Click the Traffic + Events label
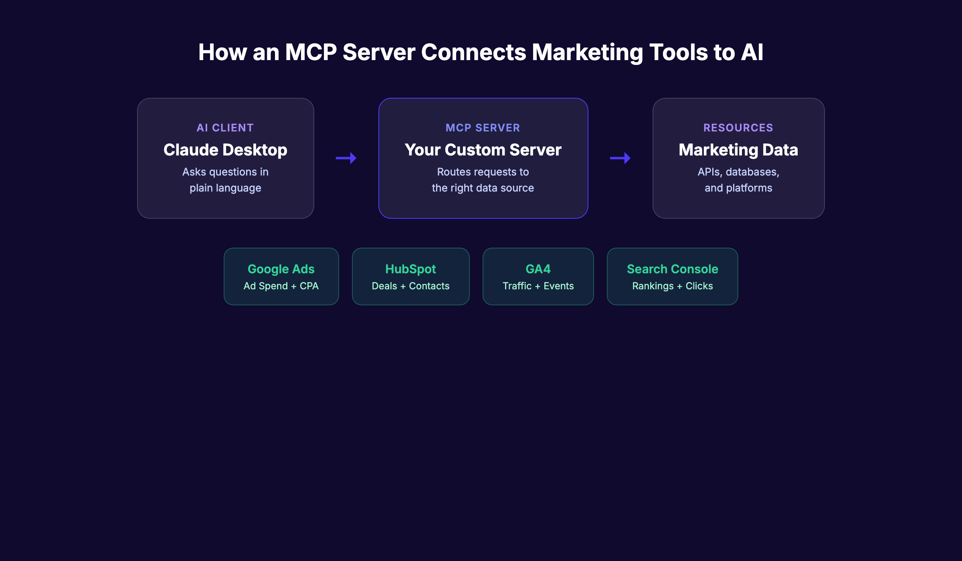962x561 pixels. tap(538, 286)
